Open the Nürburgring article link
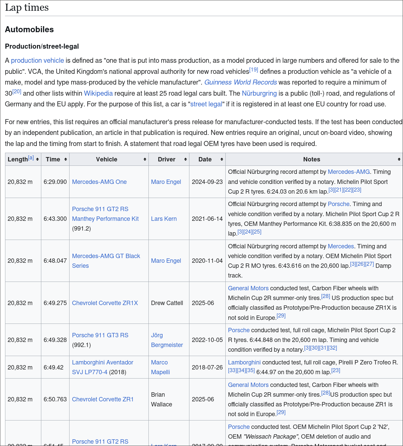The image size is (403, 446). tap(259, 93)
